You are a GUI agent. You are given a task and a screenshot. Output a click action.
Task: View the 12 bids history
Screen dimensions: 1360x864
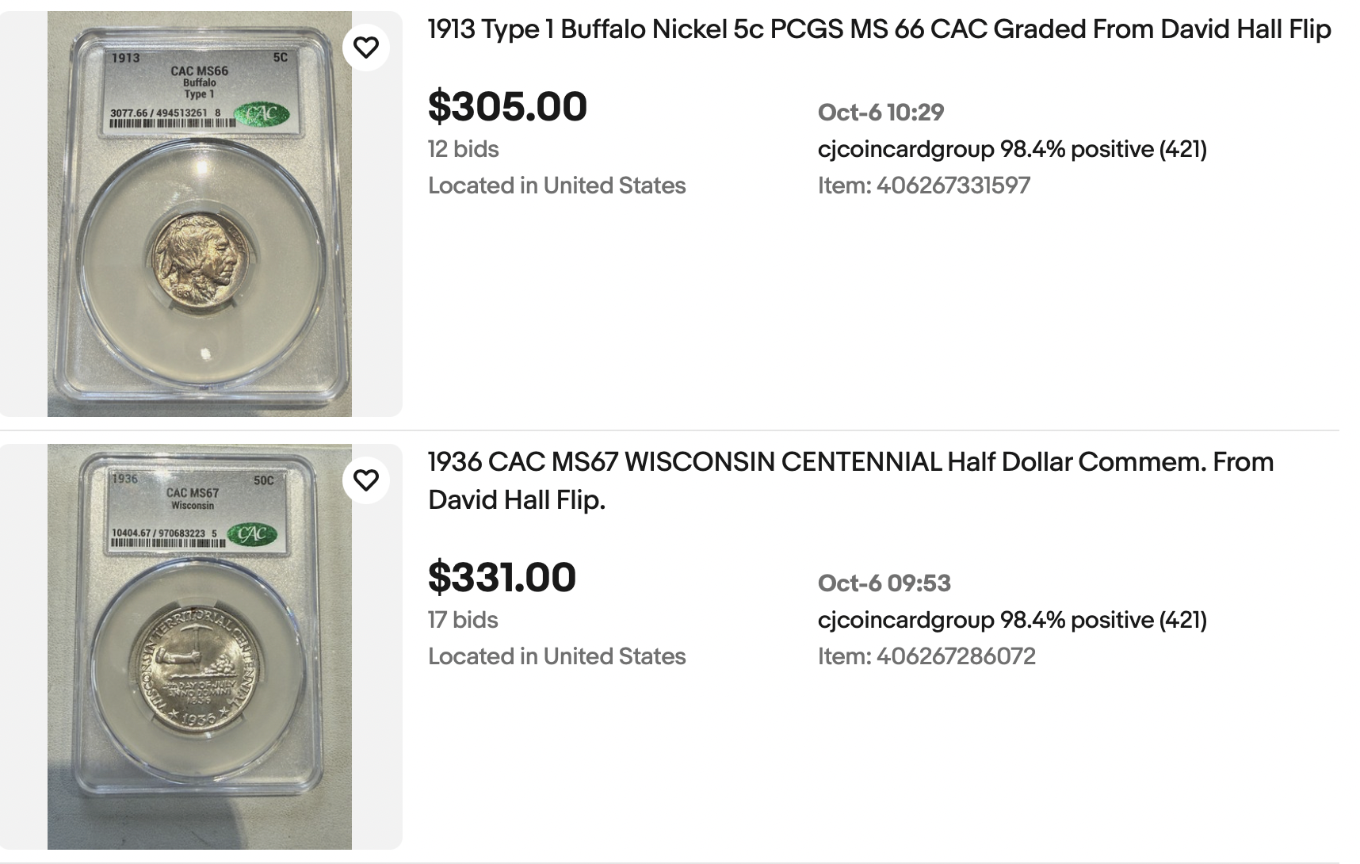(x=463, y=149)
